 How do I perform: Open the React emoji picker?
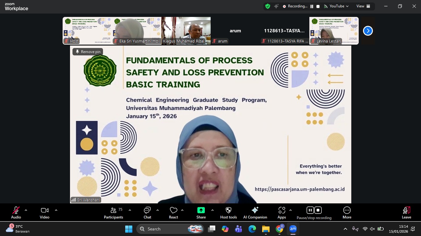(174, 213)
